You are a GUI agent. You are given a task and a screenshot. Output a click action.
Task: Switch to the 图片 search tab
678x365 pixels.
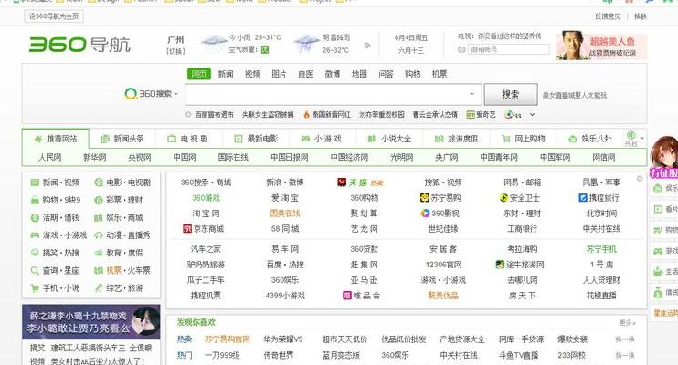[x=279, y=74]
